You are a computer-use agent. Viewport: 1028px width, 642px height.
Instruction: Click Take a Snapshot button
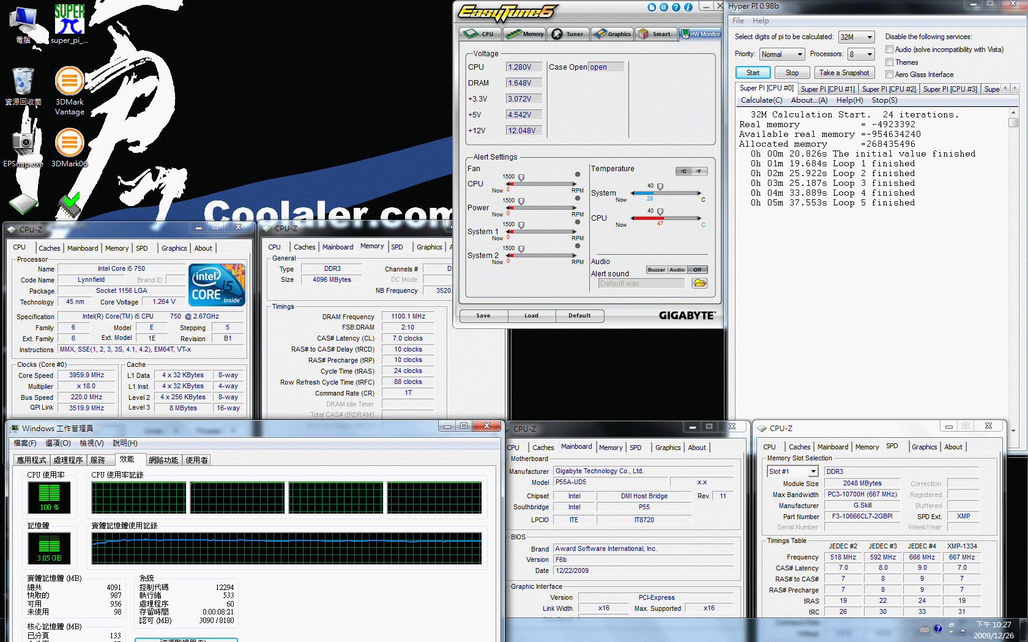click(x=844, y=73)
